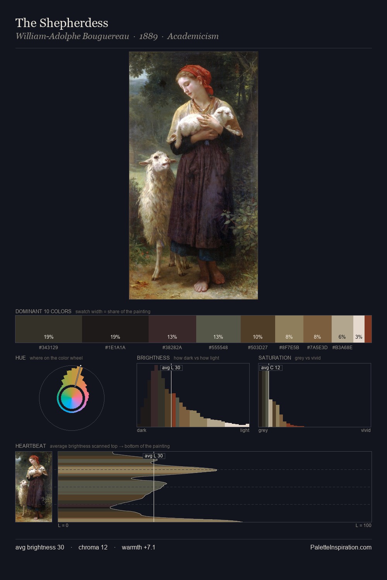Click the HUE section heading

tap(21, 358)
